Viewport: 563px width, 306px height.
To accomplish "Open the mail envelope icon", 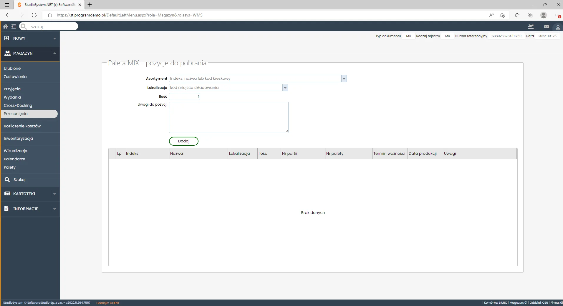I will pyautogui.click(x=547, y=26).
